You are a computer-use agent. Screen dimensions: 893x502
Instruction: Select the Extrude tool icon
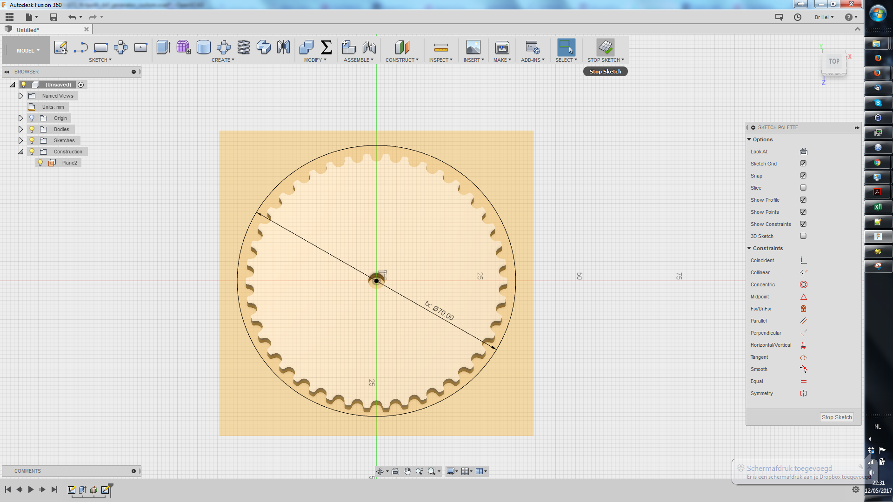(163, 47)
